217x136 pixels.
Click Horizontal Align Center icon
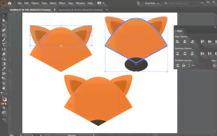click(185, 41)
